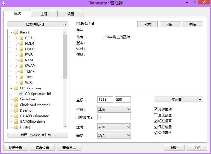Click the CD Spectrum.ini file icon
This screenshot has height=154, width=211.
pos(21,94)
